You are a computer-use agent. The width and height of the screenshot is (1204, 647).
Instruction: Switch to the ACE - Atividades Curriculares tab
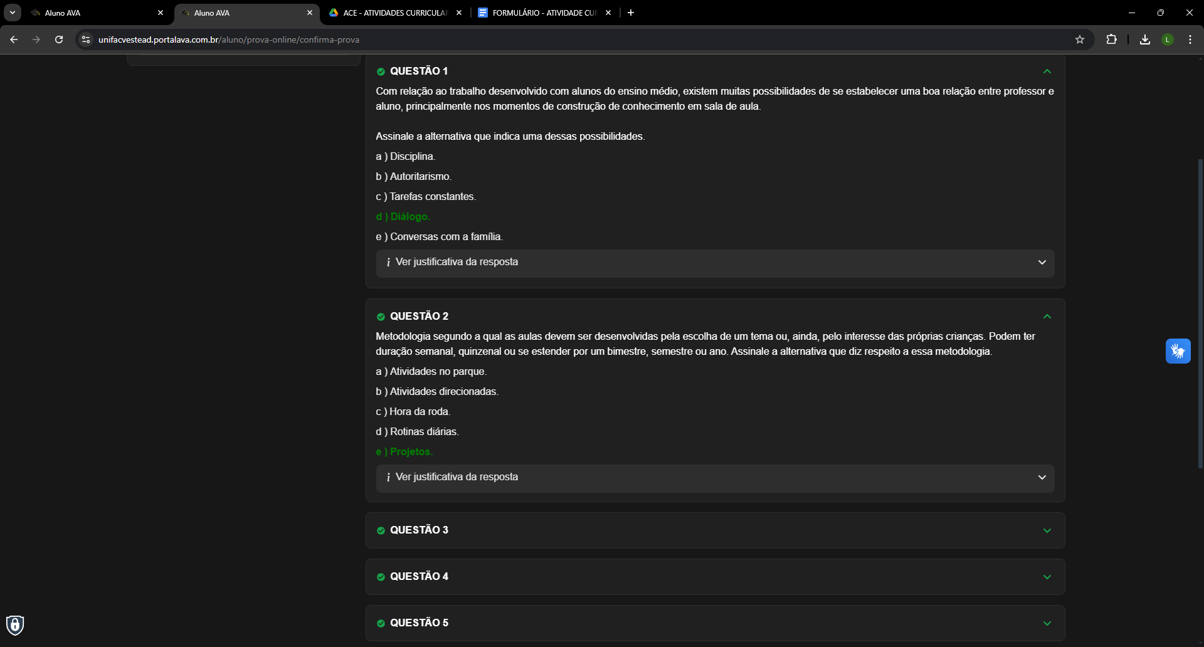(395, 13)
